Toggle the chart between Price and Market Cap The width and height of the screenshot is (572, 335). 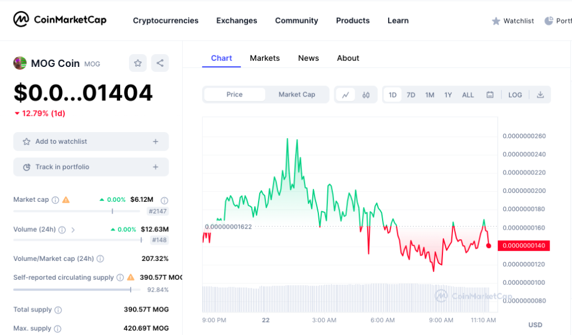[x=297, y=95]
